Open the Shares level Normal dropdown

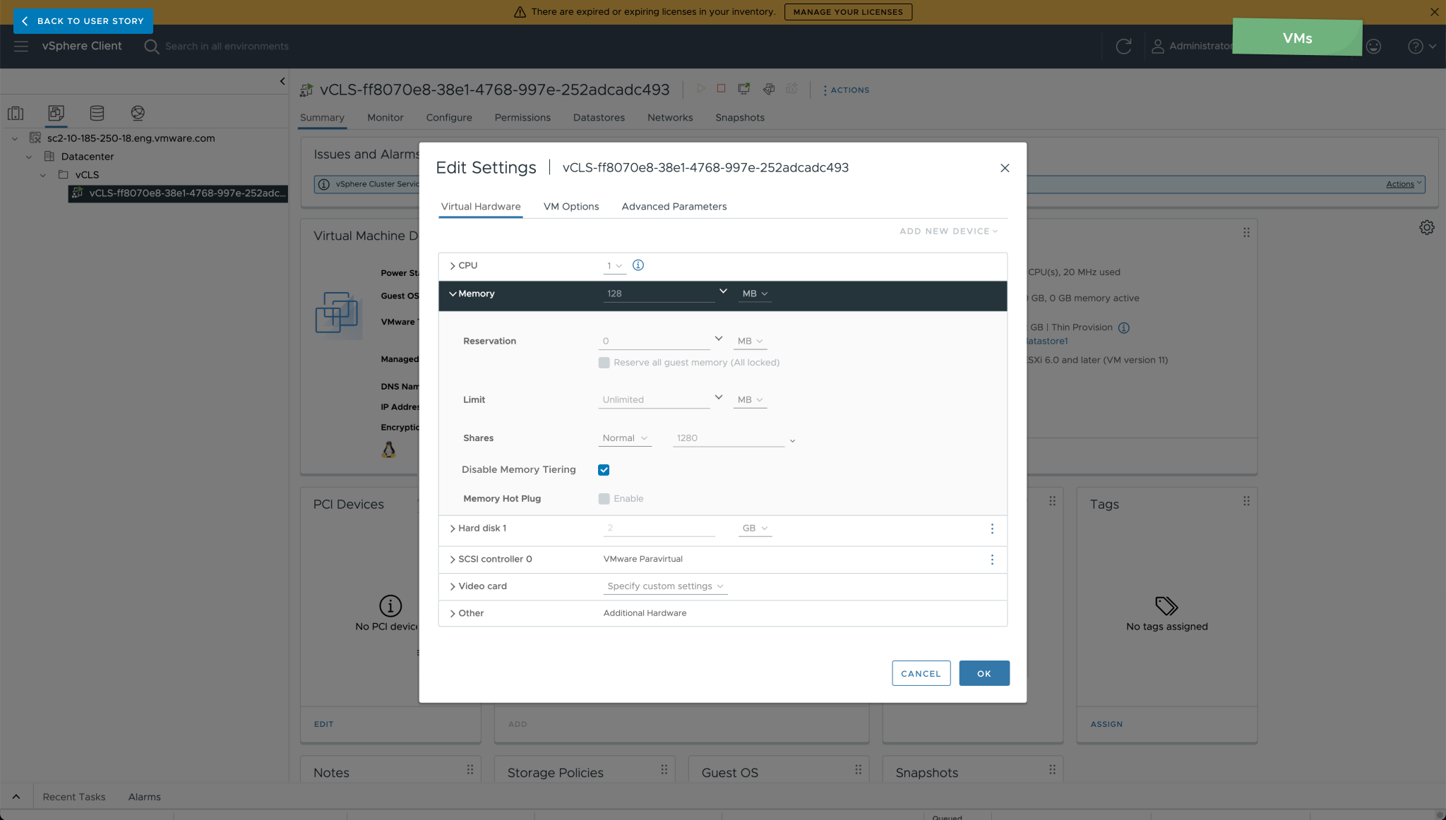tap(624, 438)
